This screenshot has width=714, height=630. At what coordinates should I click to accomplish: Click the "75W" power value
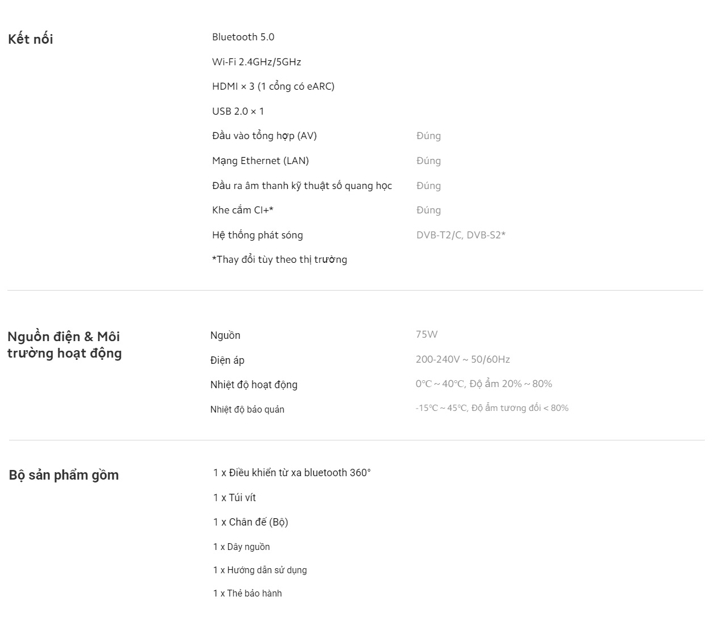point(426,334)
